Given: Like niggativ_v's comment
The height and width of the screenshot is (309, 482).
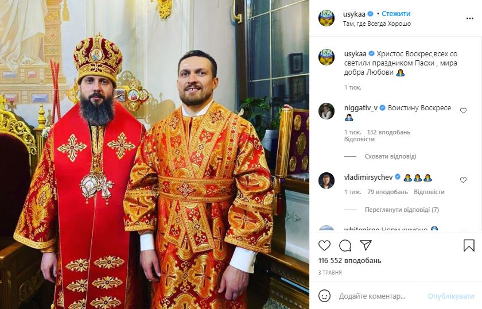Looking at the screenshot, I should pos(463,110).
